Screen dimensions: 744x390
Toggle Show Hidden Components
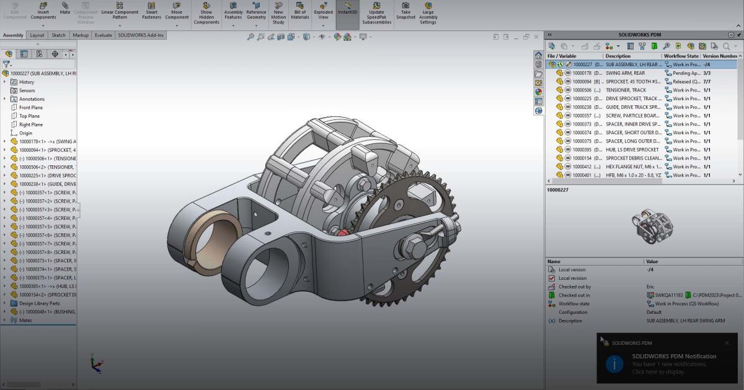coord(206,12)
